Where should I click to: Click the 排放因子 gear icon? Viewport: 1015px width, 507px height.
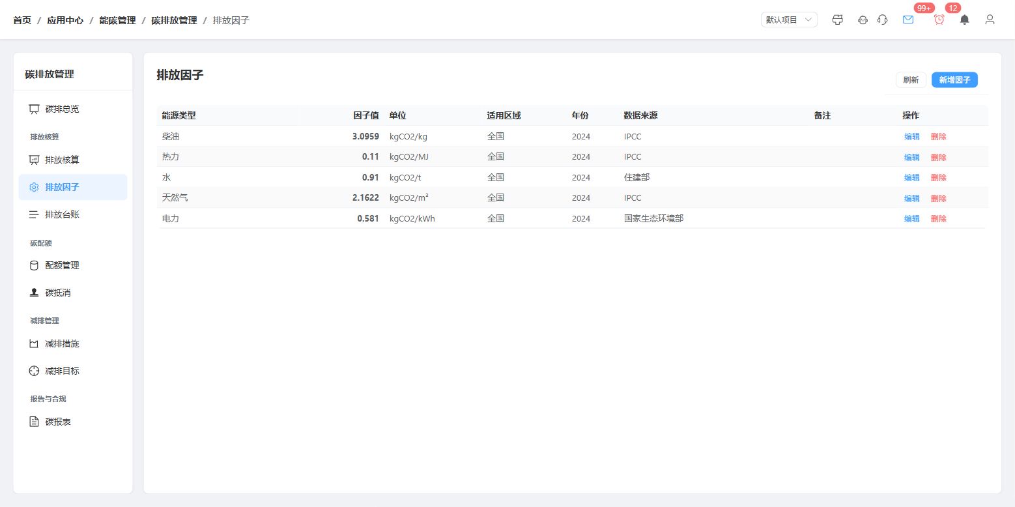point(35,187)
